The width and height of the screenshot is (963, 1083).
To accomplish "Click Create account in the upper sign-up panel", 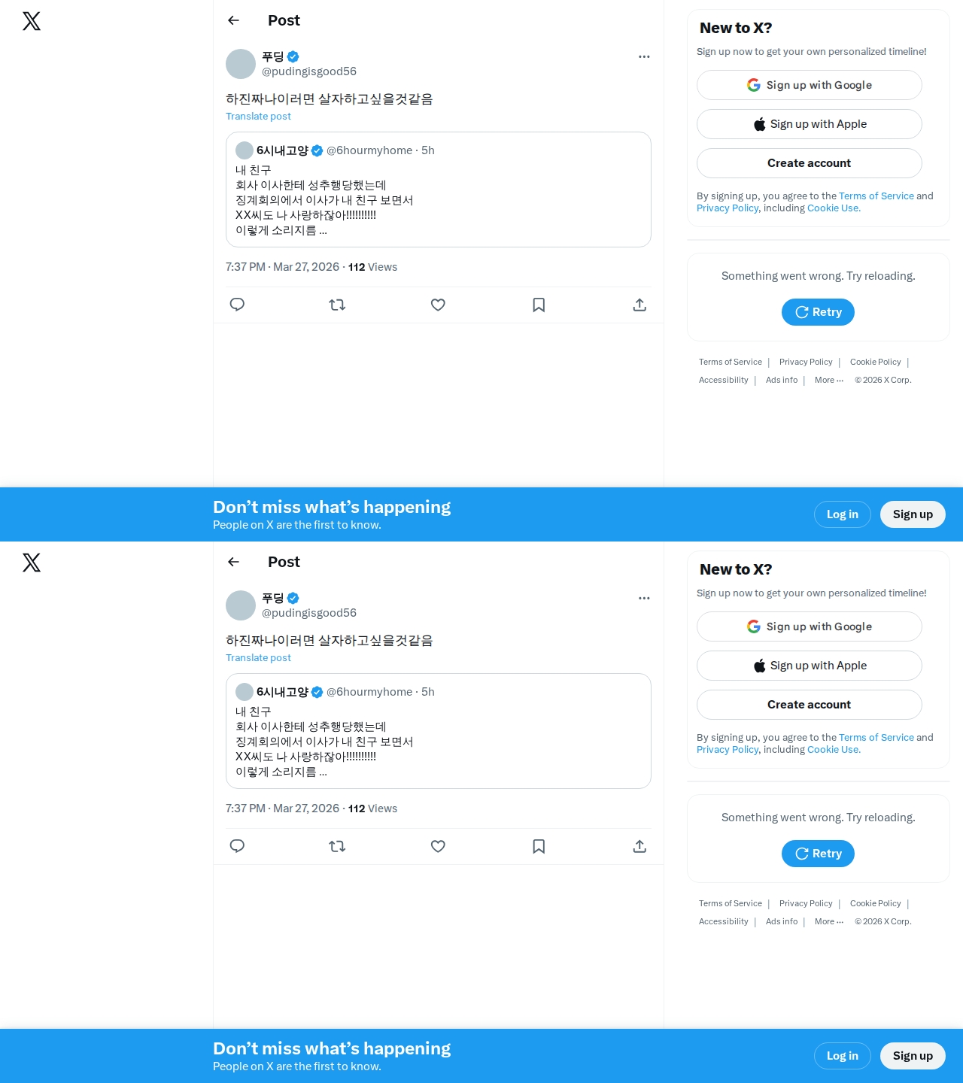I will tap(810, 163).
